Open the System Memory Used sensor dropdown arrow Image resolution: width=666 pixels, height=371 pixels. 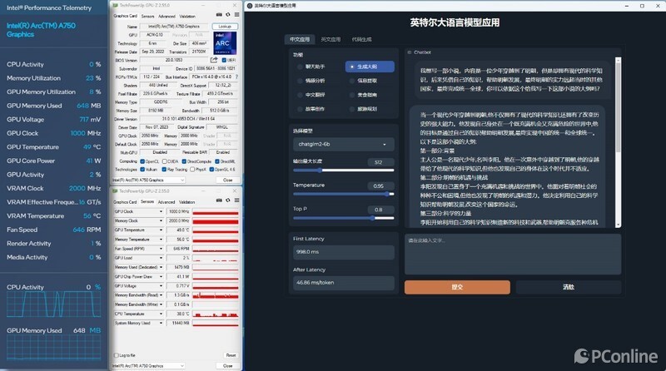[161, 323]
